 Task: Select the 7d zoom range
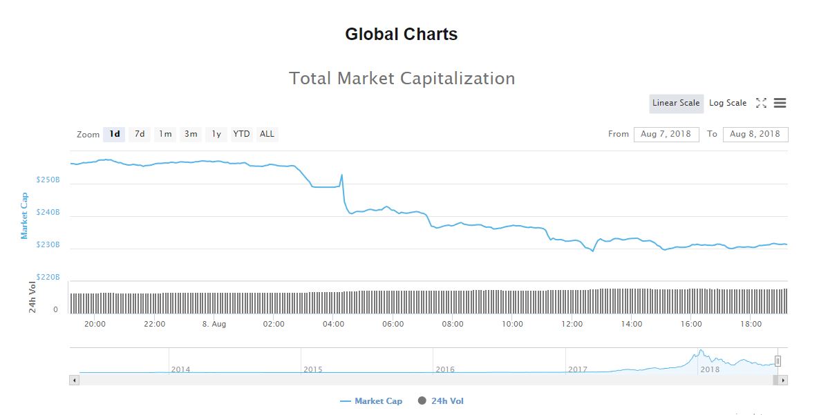click(140, 134)
